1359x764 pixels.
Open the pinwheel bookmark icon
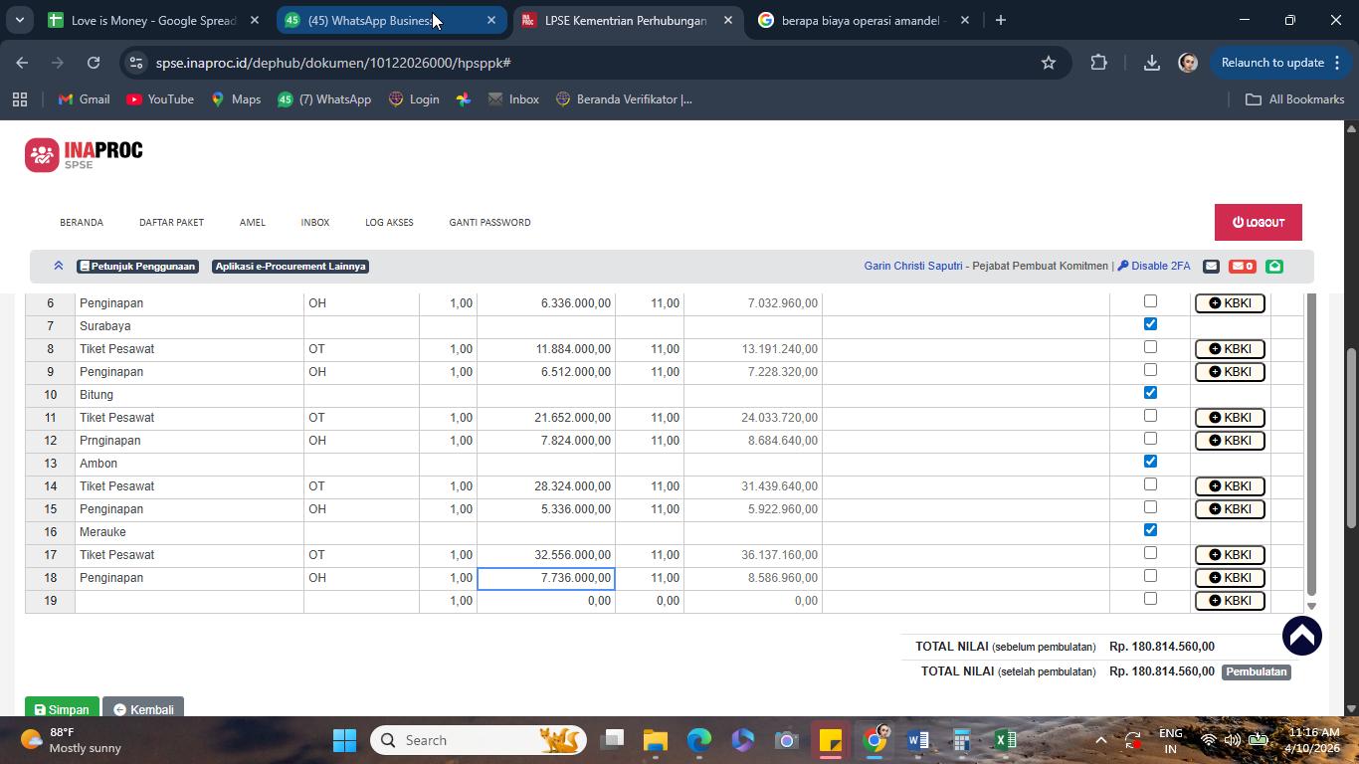pyautogui.click(x=464, y=99)
